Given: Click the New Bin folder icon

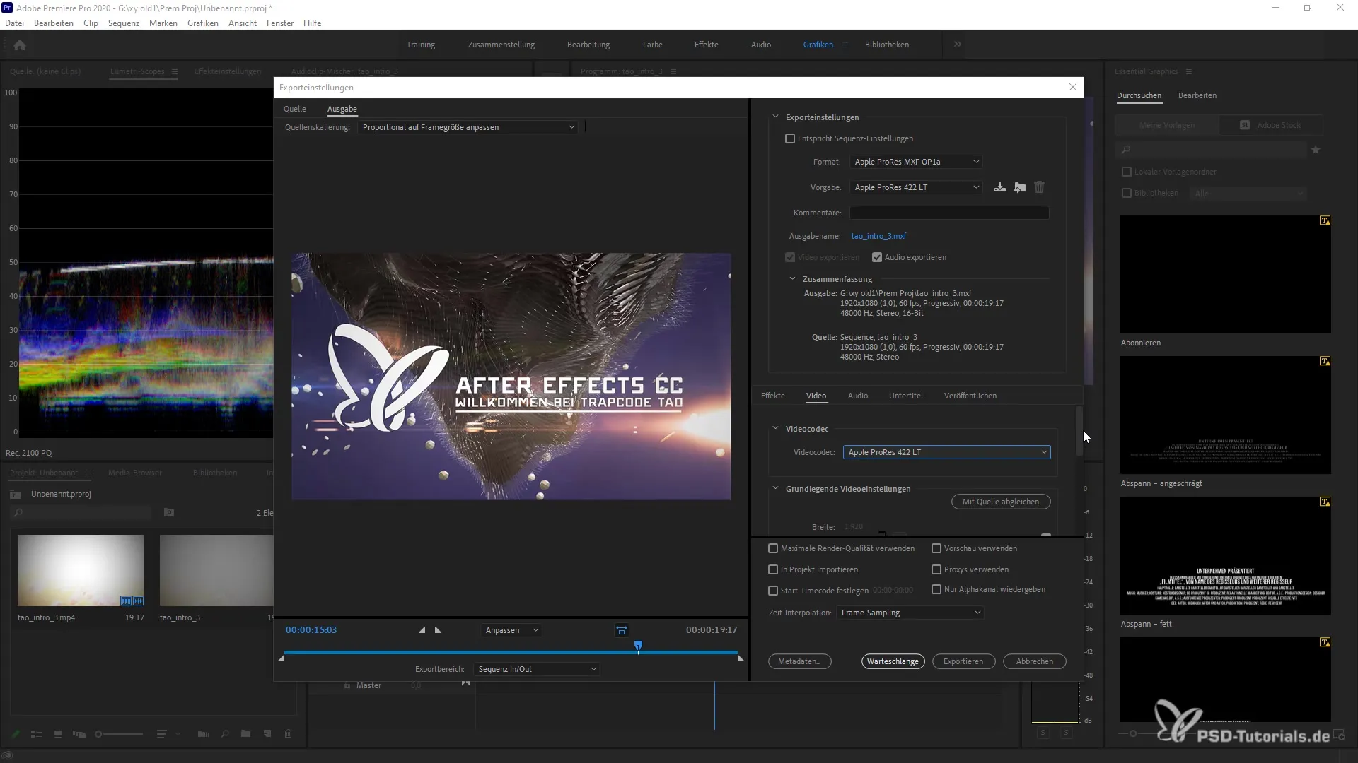Looking at the screenshot, I should click(245, 734).
